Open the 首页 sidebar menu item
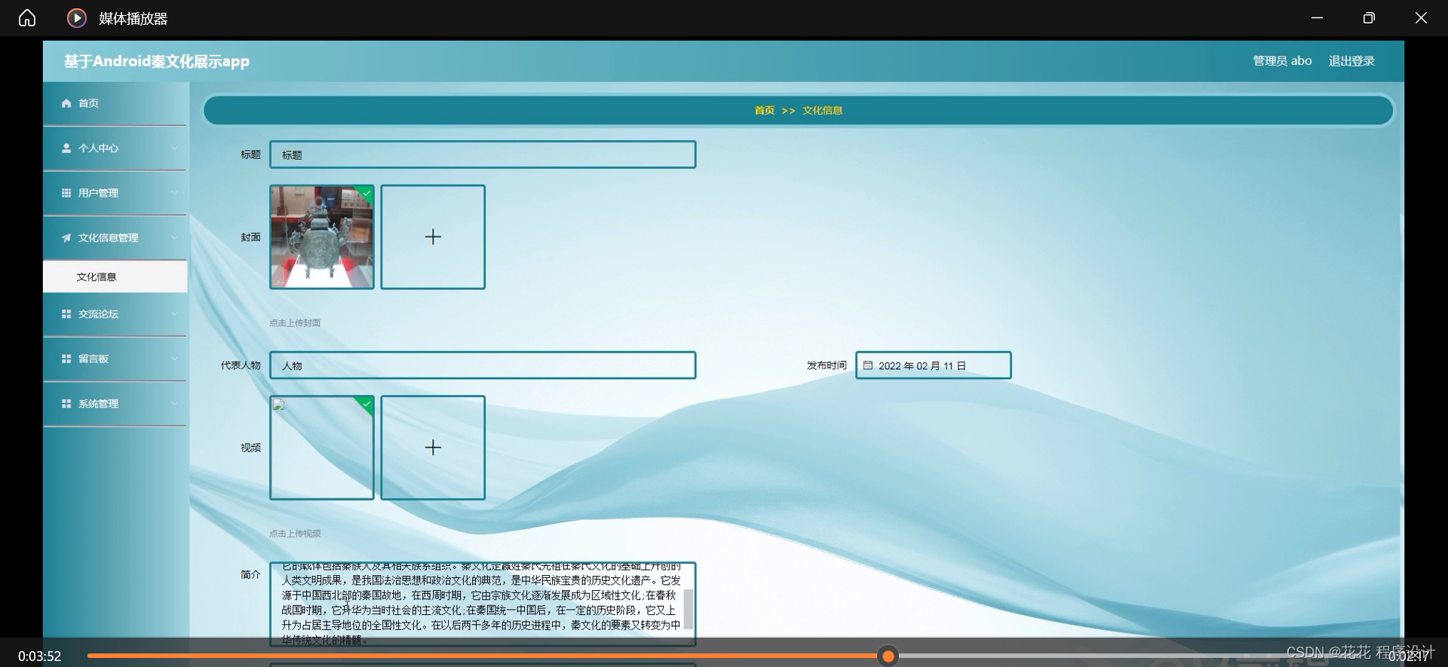Viewport: 1448px width, 667px height. click(x=115, y=103)
